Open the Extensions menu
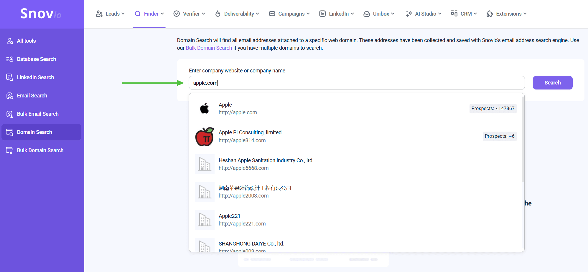588x272 pixels. [x=507, y=14]
